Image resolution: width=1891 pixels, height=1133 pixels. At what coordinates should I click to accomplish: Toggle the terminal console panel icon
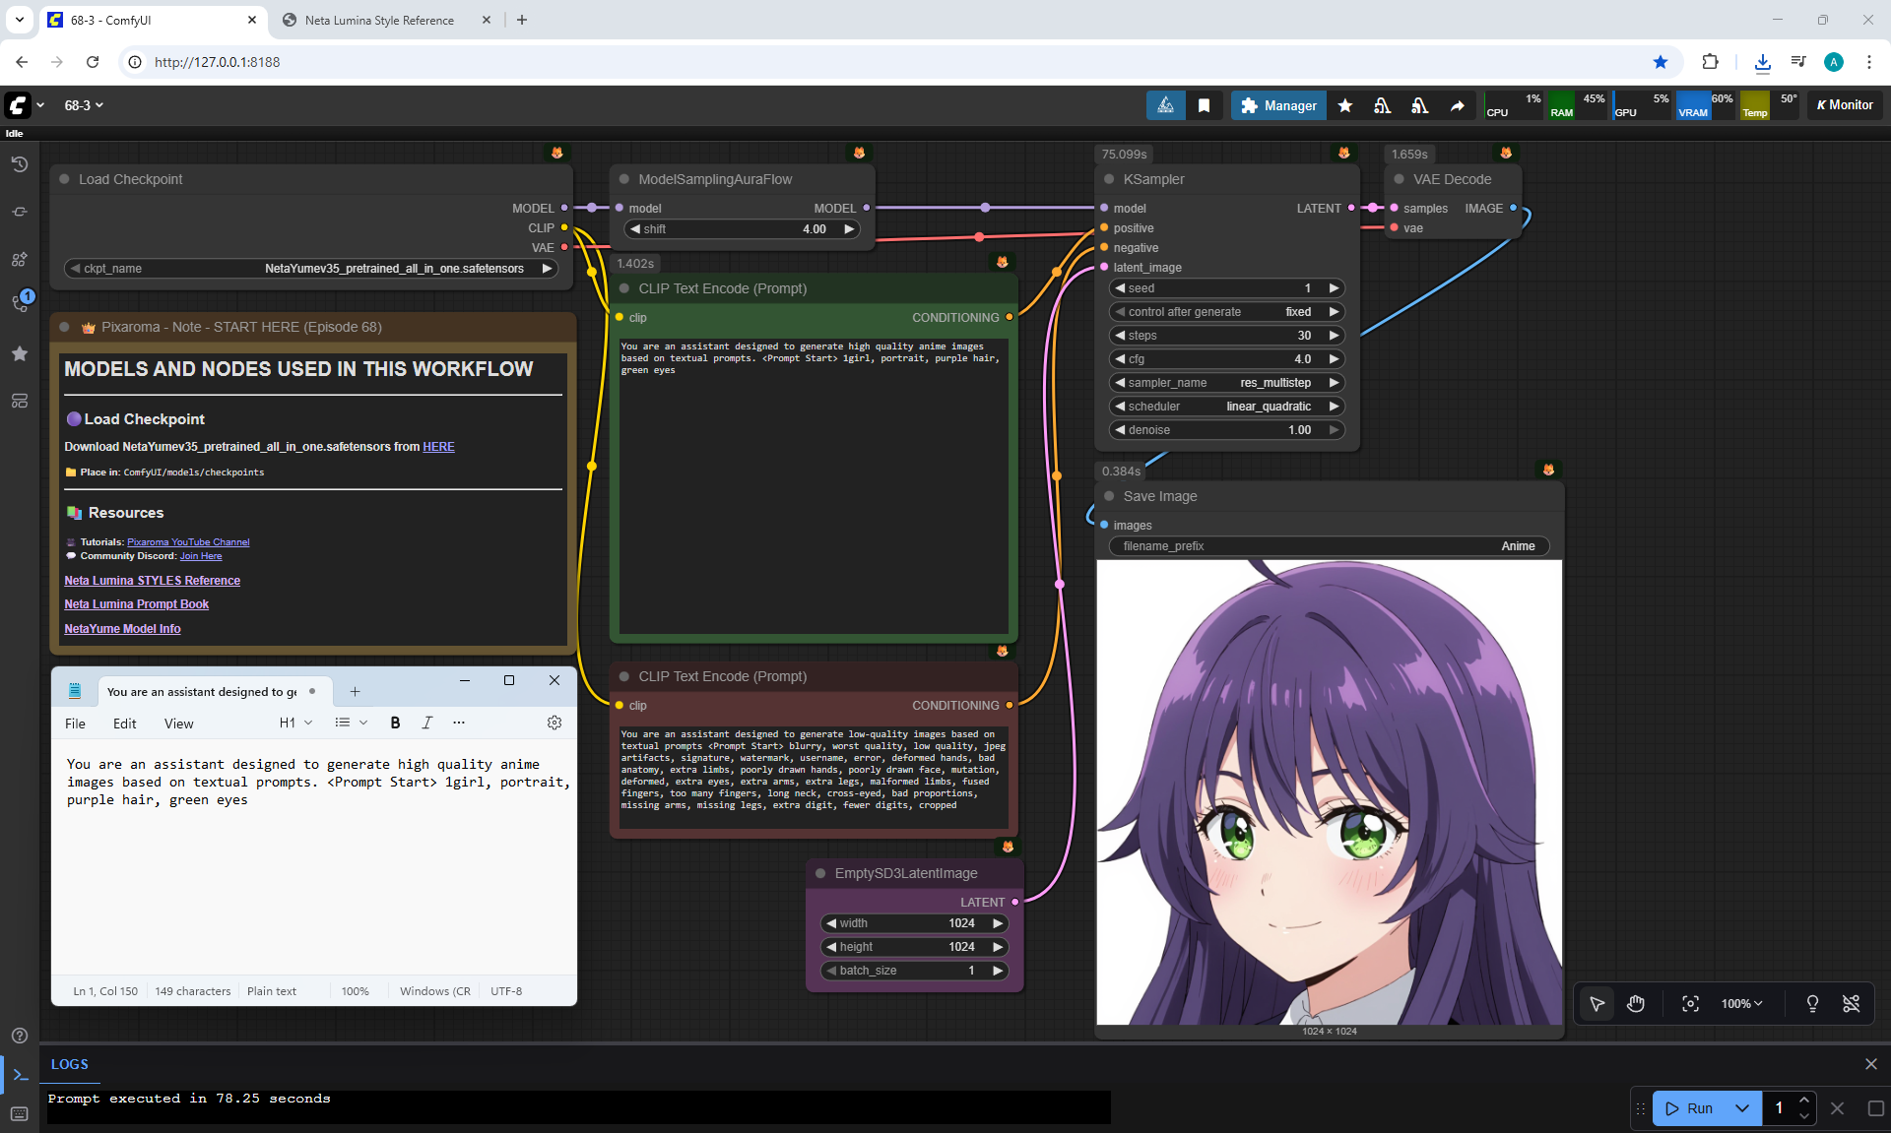click(x=19, y=1075)
